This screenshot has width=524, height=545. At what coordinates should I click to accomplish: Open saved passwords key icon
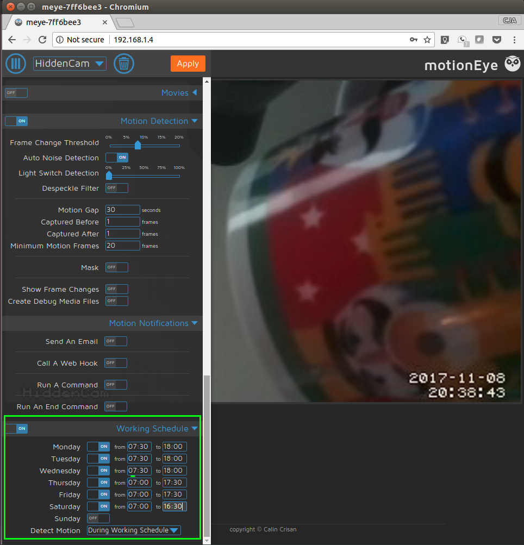coord(414,40)
